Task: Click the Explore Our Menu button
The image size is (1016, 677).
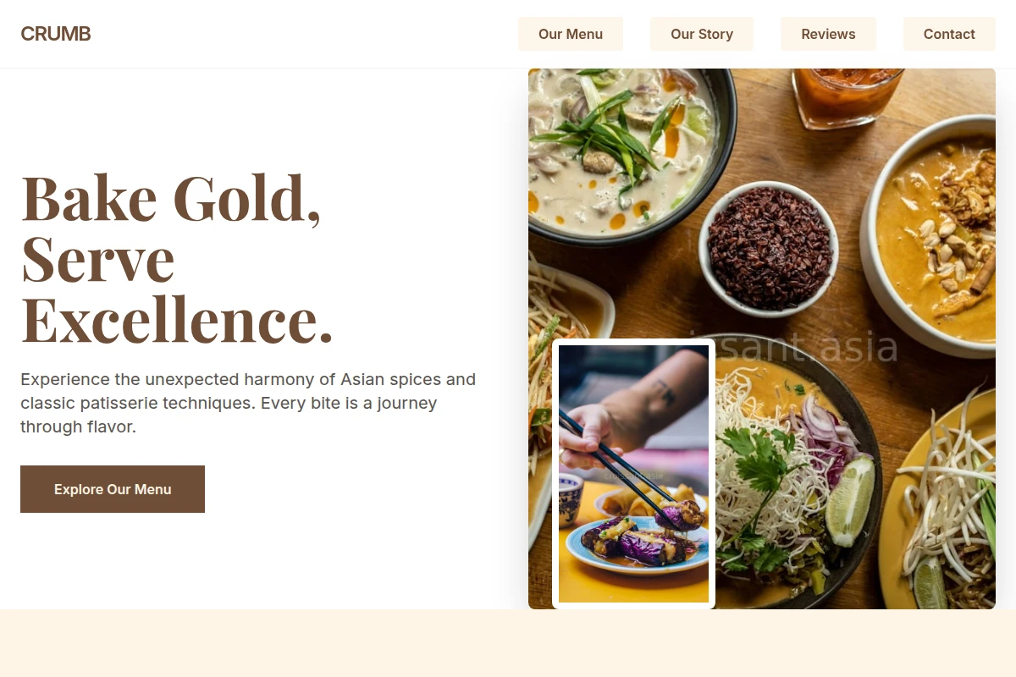Action: pyautogui.click(x=113, y=489)
